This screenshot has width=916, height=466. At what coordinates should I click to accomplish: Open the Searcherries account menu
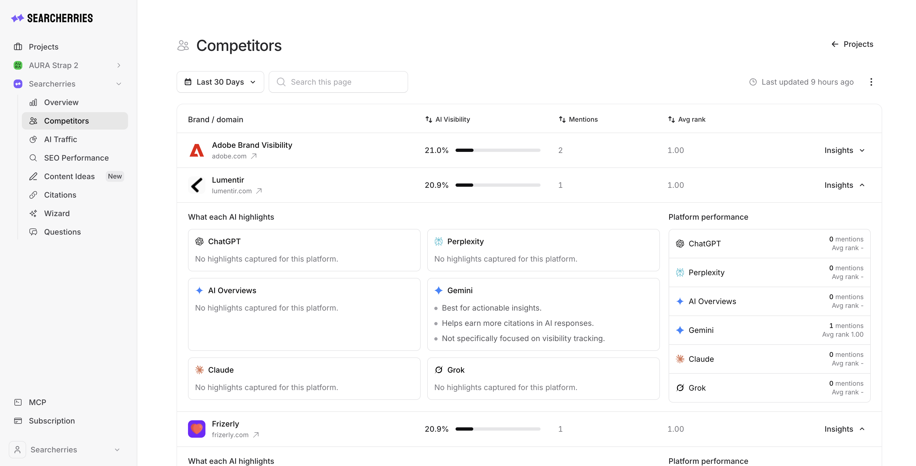click(x=65, y=449)
